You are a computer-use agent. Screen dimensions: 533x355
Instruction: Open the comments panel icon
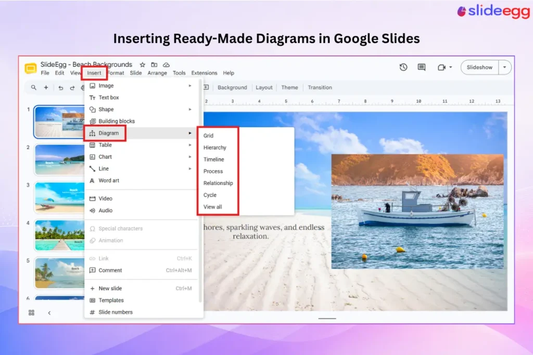pyautogui.click(x=422, y=67)
